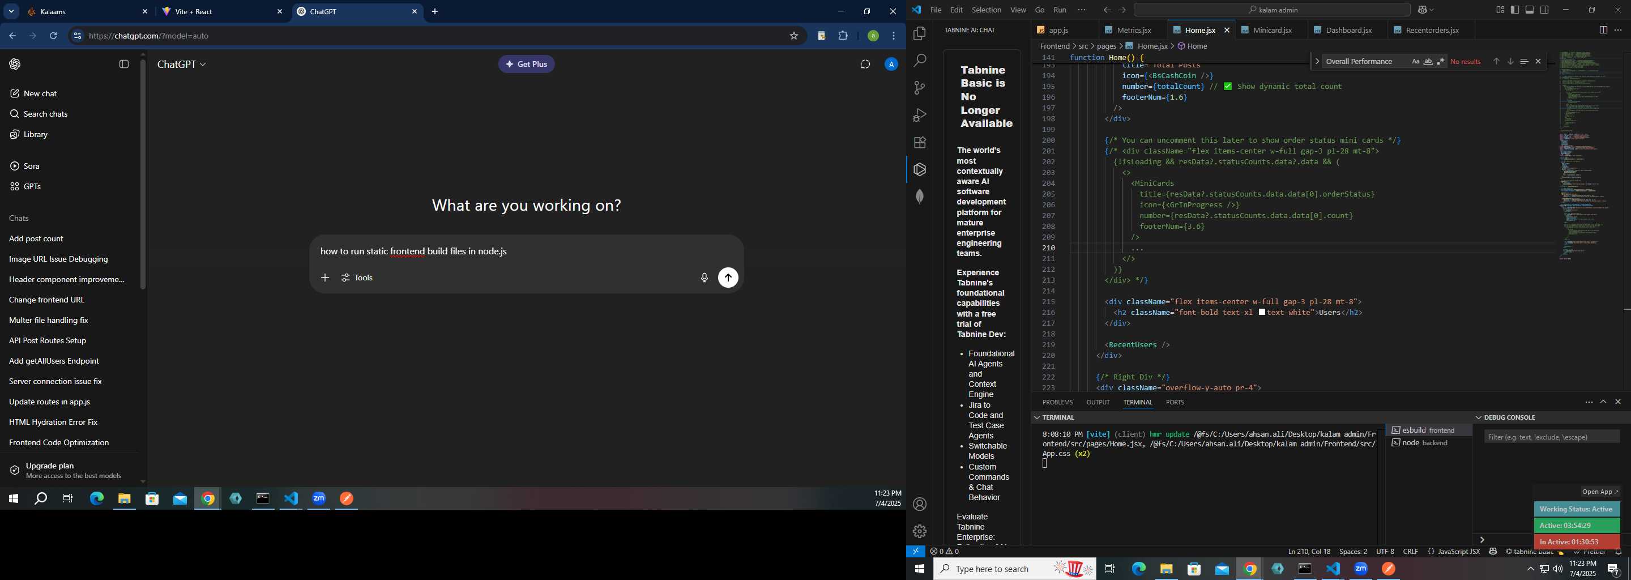
Task: Reload the ChatGPT page in Chrome
Action: (54, 36)
